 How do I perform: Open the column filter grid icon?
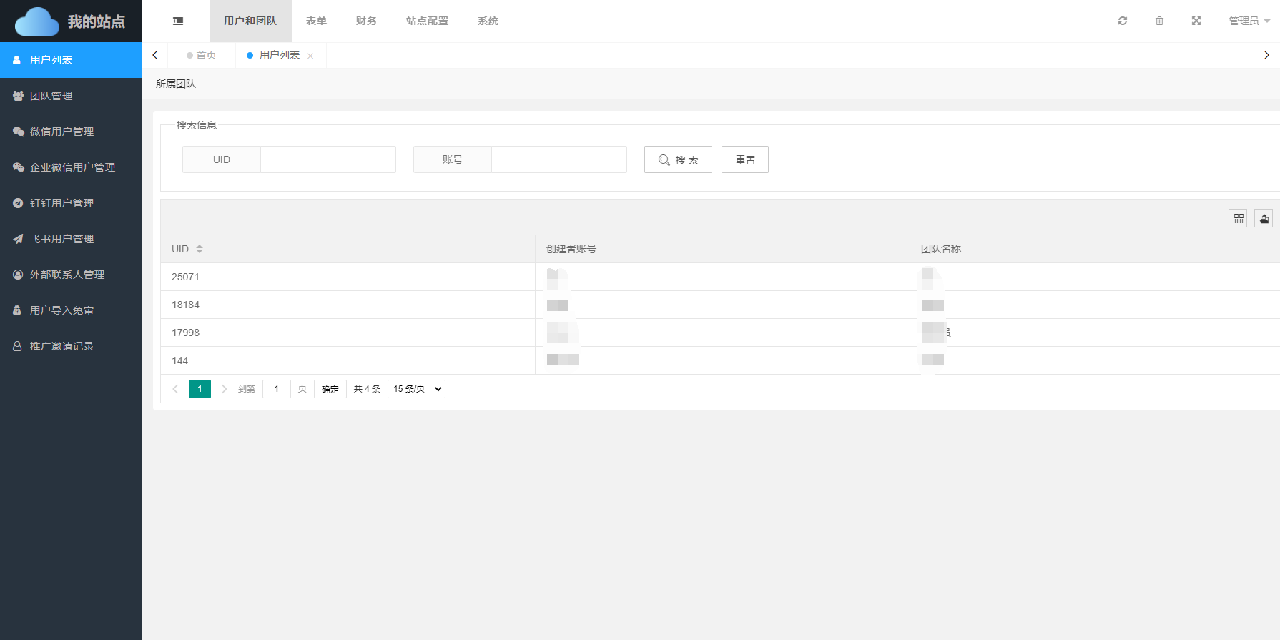(x=1238, y=218)
